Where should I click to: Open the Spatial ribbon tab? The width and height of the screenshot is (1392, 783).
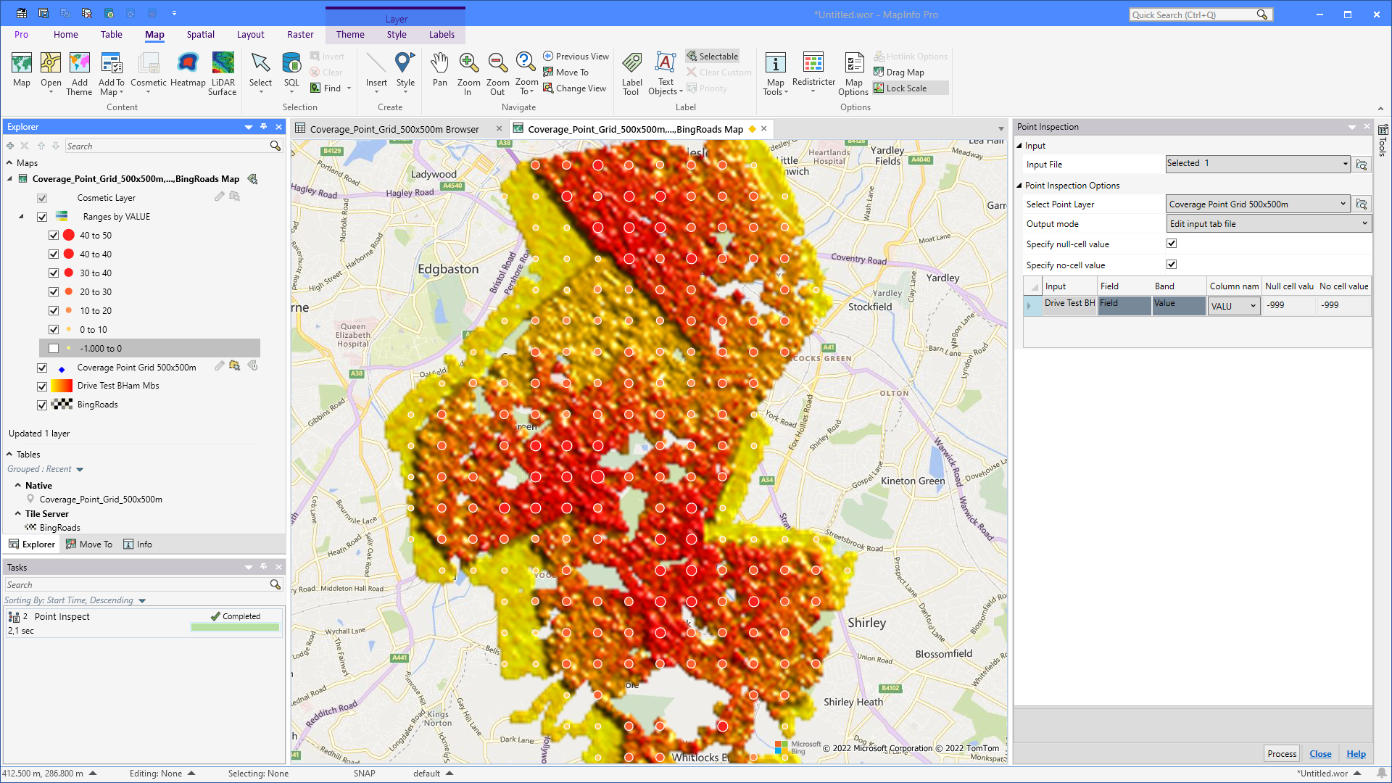pyautogui.click(x=201, y=34)
